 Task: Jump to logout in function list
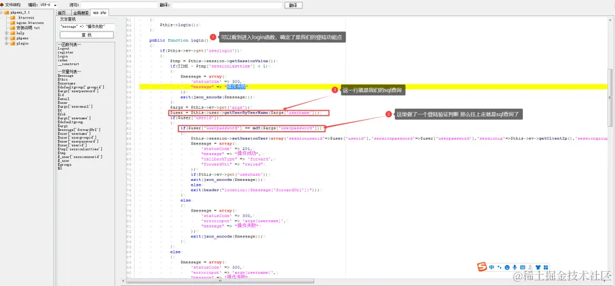coord(63,48)
